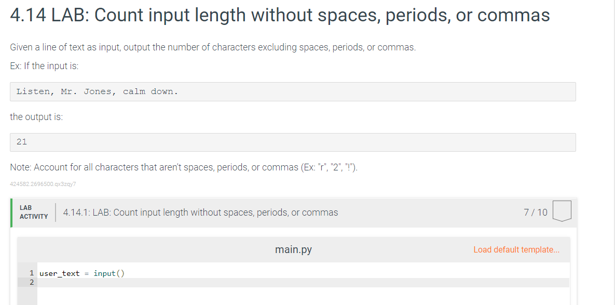The width and height of the screenshot is (615, 305).
Task: Click line number 2 in the gutter
Action: tap(32, 283)
